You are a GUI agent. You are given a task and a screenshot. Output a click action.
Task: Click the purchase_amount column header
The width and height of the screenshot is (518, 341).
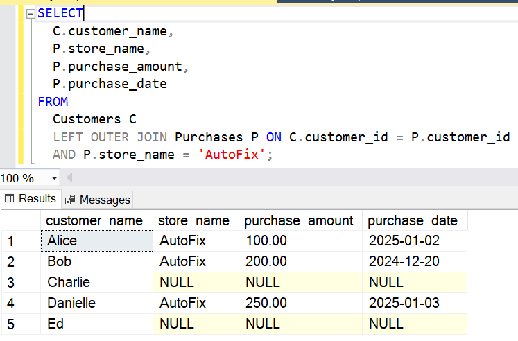(299, 220)
